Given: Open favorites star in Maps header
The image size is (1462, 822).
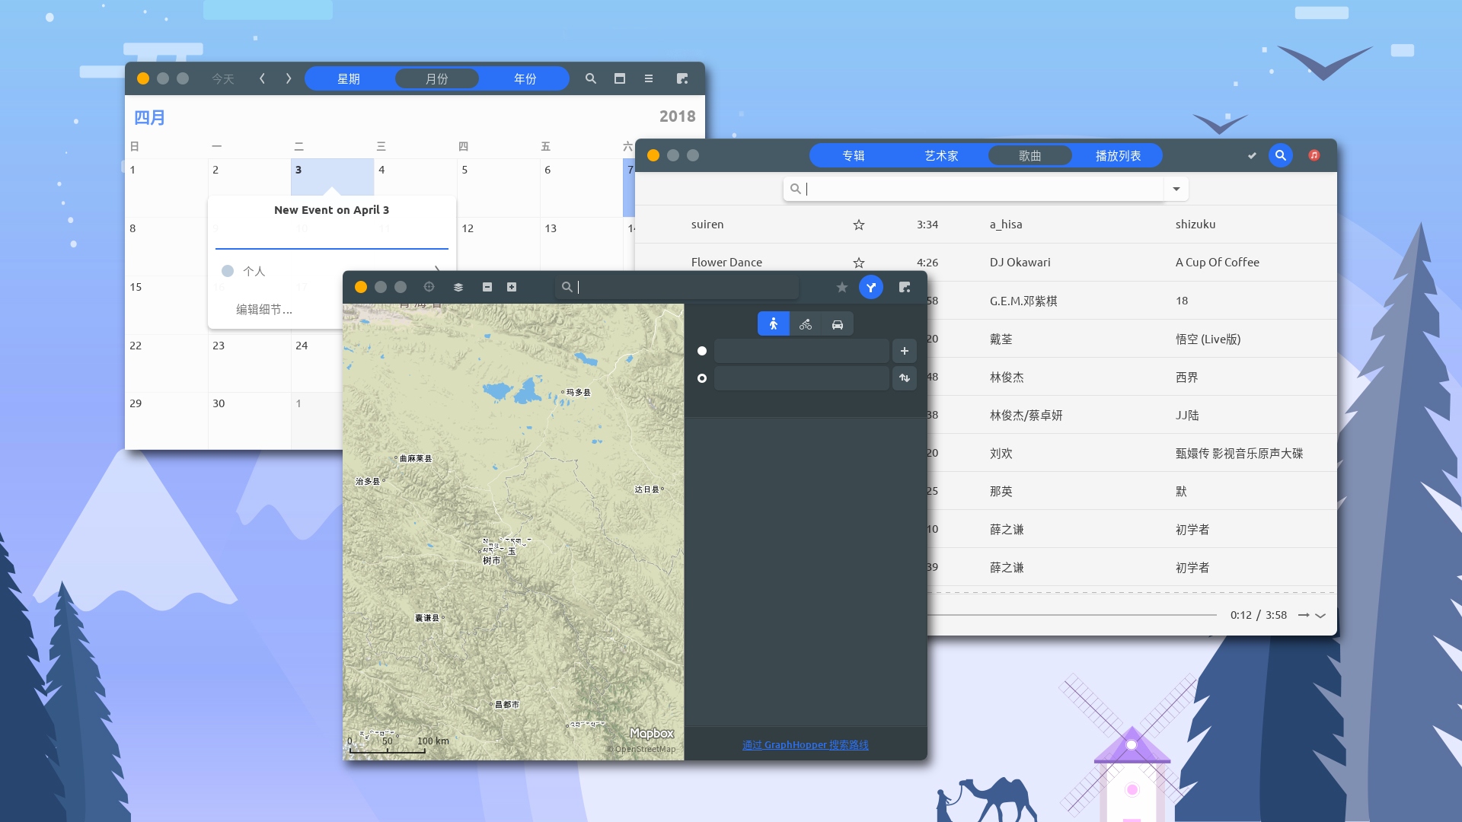Looking at the screenshot, I should pos(841,287).
